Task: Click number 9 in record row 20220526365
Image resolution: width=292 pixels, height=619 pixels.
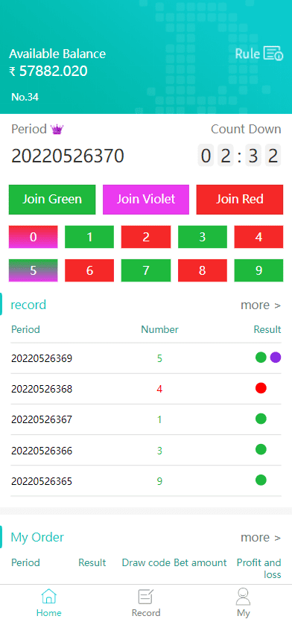Action: click(x=159, y=481)
